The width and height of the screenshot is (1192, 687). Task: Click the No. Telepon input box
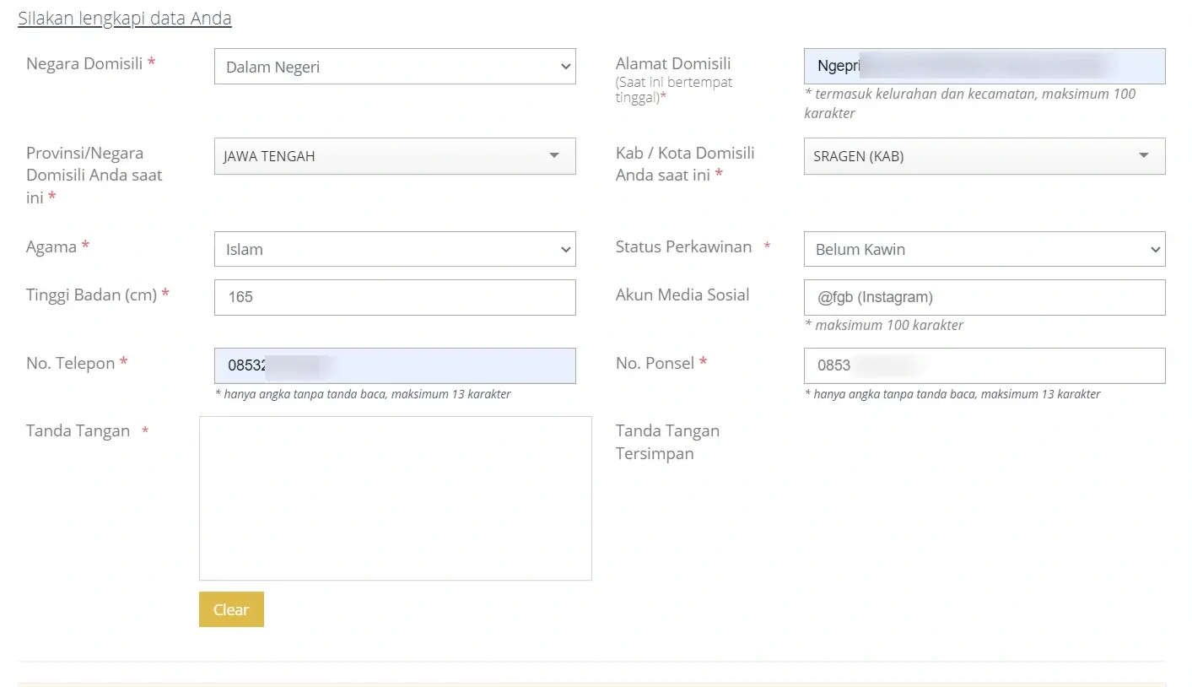[x=394, y=365]
